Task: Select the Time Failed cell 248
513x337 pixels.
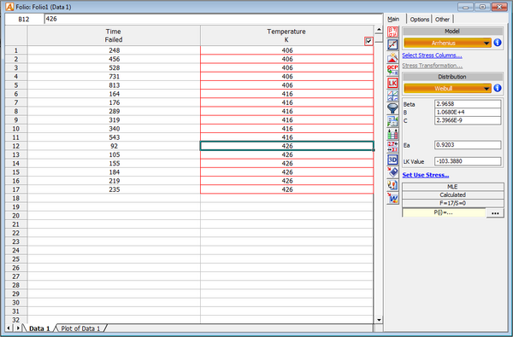Action: (114, 50)
